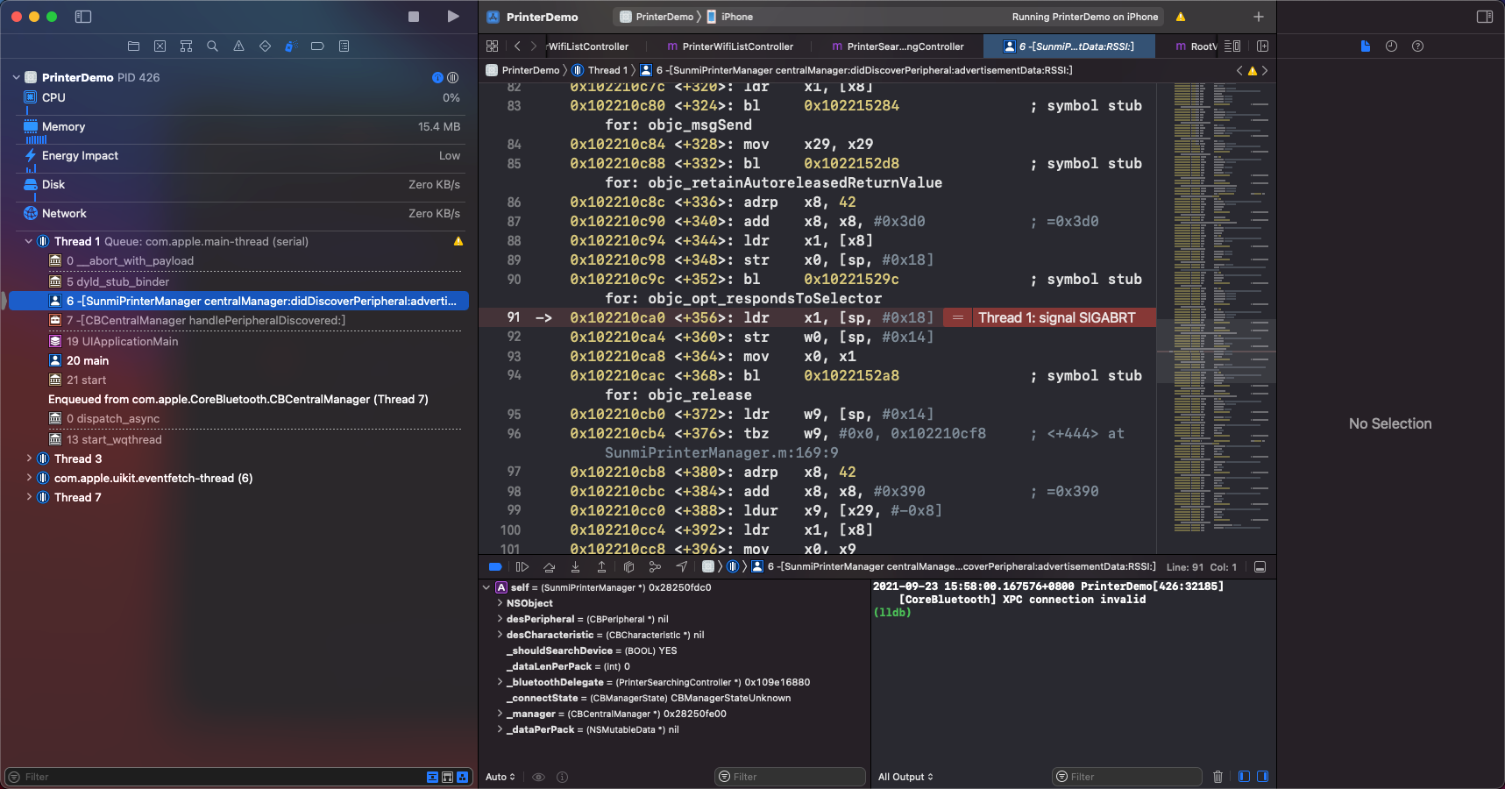
Task: Expand the _bluetoothDelegate variable
Action: pyautogui.click(x=500, y=682)
